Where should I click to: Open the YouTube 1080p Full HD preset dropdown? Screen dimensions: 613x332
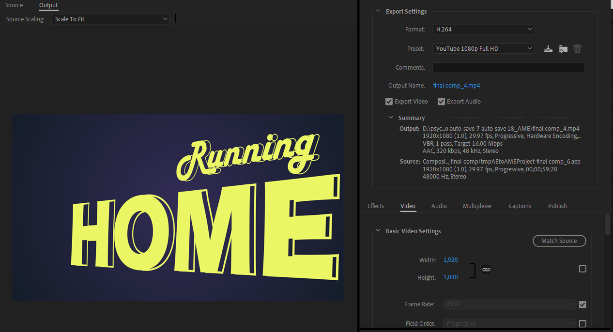[483, 48]
